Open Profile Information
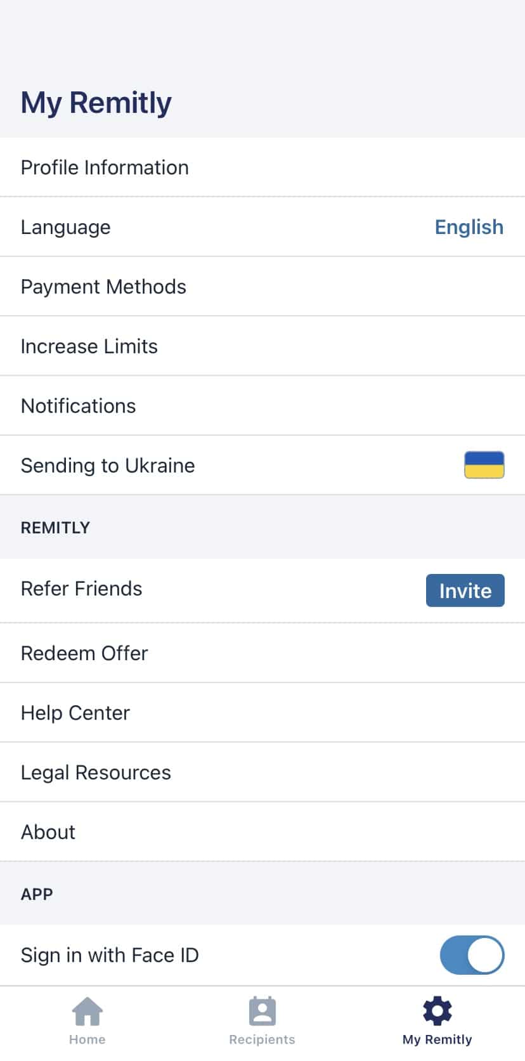 pyautogui.click(x=262, y=167)
